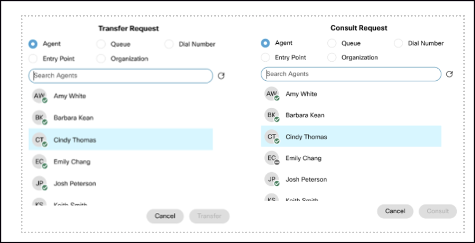Select Agent radio button in Consult Request
475x243 pixels.
pyautogui.click(x=265, y=43)
